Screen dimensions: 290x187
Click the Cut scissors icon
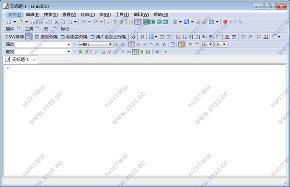pyautogui.click(x=57, y=22)
